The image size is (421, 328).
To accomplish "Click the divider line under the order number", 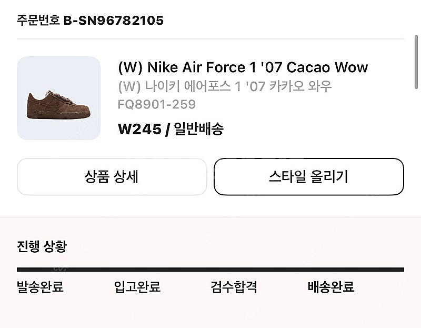I will 210,39.
